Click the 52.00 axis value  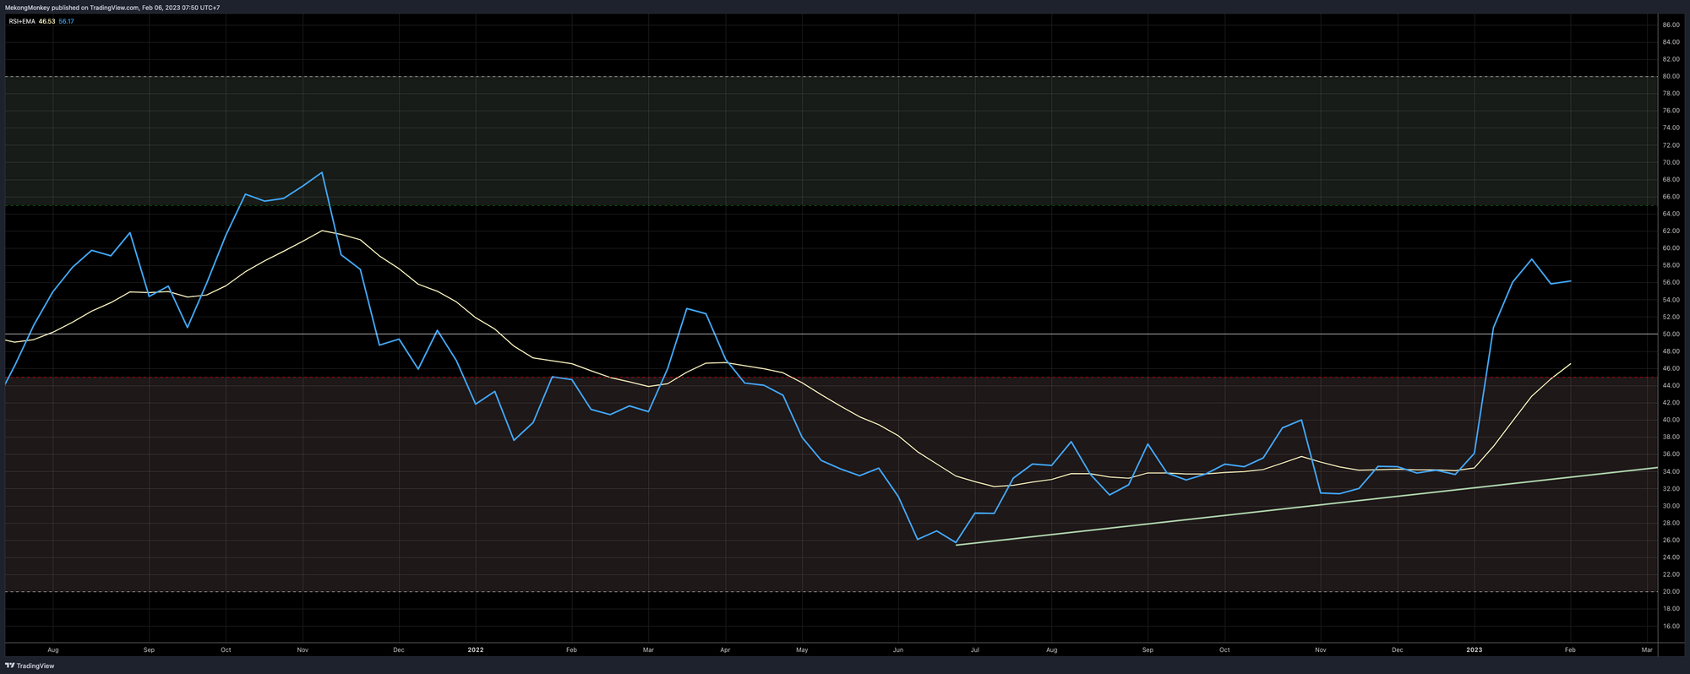pyautogui.click(x=1671, y=317)
